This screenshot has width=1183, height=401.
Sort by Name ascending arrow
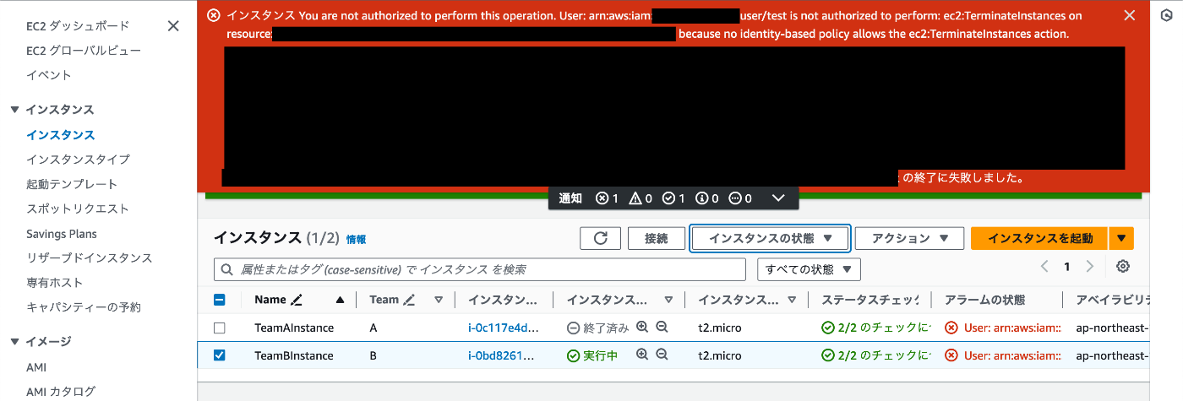(341, 300)
